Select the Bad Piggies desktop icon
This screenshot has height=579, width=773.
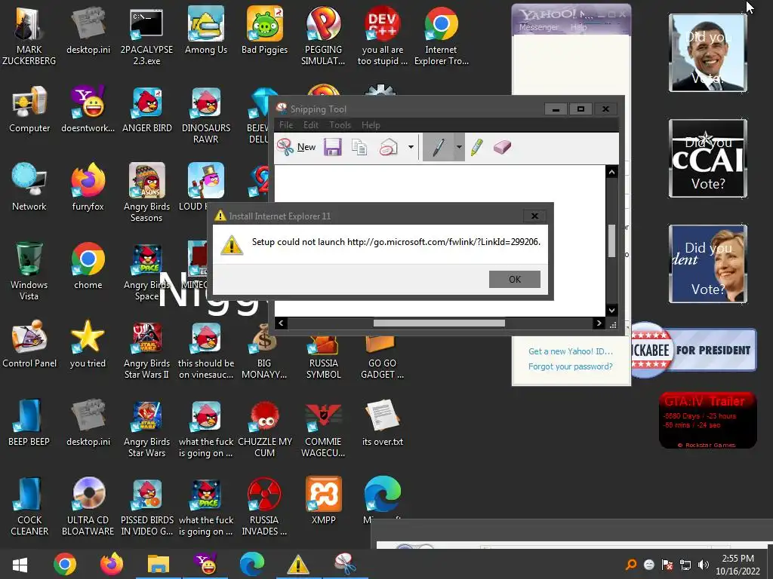point(265,29)
